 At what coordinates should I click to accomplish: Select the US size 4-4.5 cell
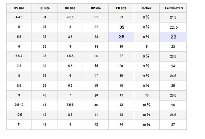tap(19, 17)
